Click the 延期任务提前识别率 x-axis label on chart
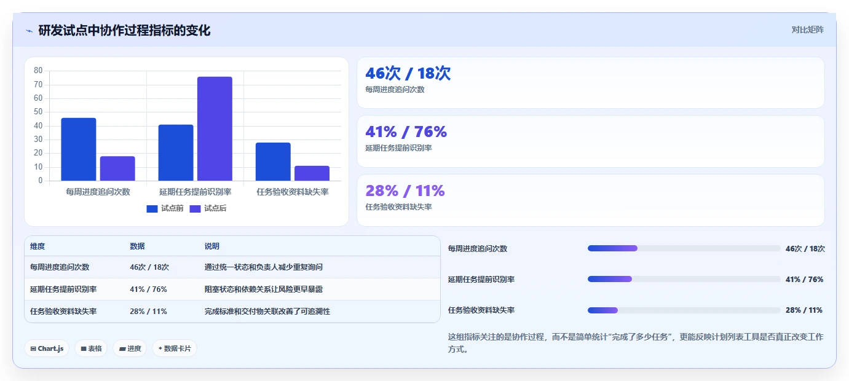849x381 pixels. pyautogui.click(x=195, y=192)
